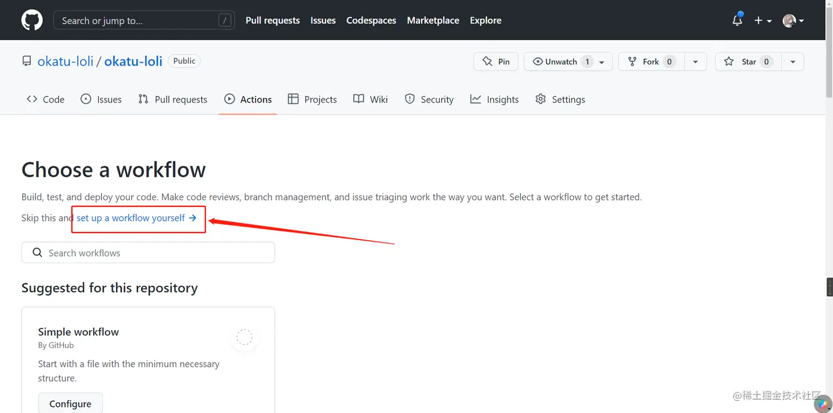Viewport: 833px width, 413px height.
Task: Open Issues in top navigation
Action: (323, 20)
